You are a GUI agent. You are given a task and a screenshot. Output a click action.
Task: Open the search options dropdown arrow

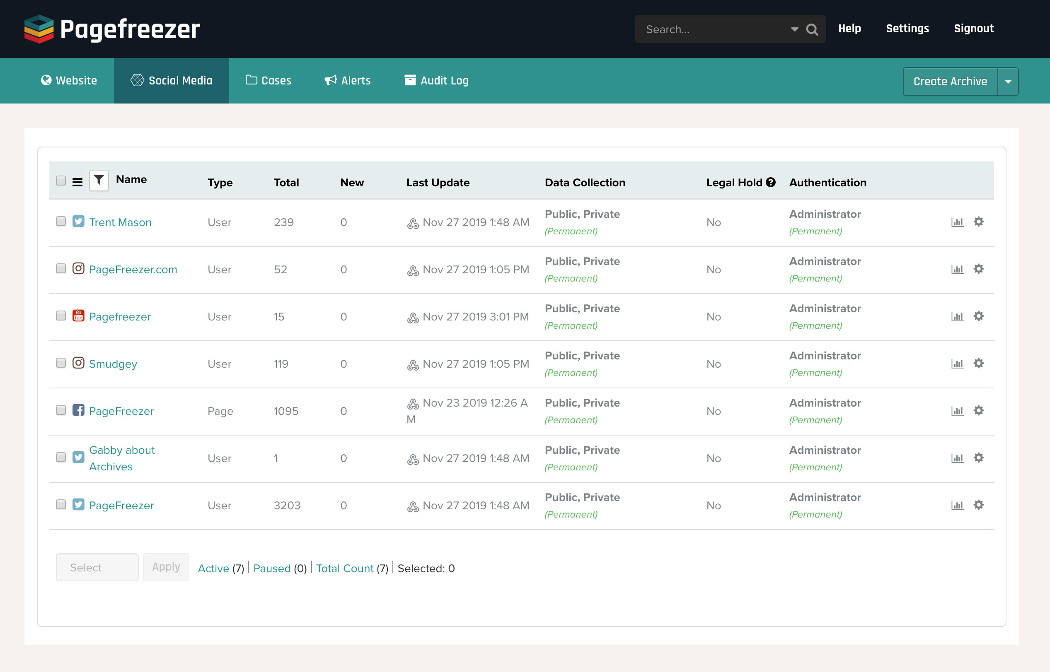(x=795, y=29)
